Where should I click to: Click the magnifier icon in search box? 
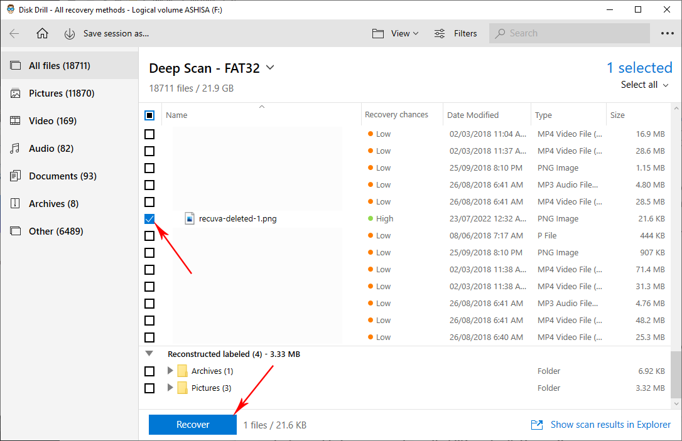(500, 33)
